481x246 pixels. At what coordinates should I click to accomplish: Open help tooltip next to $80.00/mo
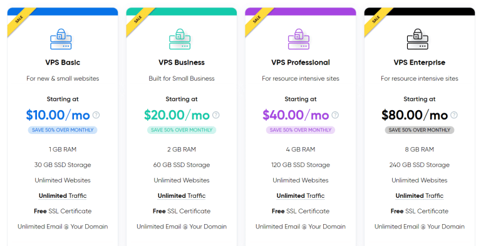coord(454,115)
